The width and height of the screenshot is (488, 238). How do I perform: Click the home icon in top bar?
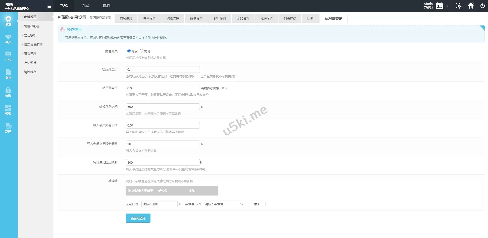(x=471, y=6)
